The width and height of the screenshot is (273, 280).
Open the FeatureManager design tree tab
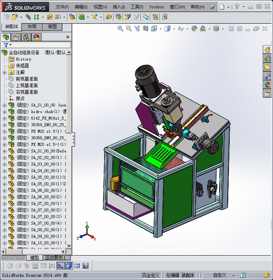click(x=6, y=37)
